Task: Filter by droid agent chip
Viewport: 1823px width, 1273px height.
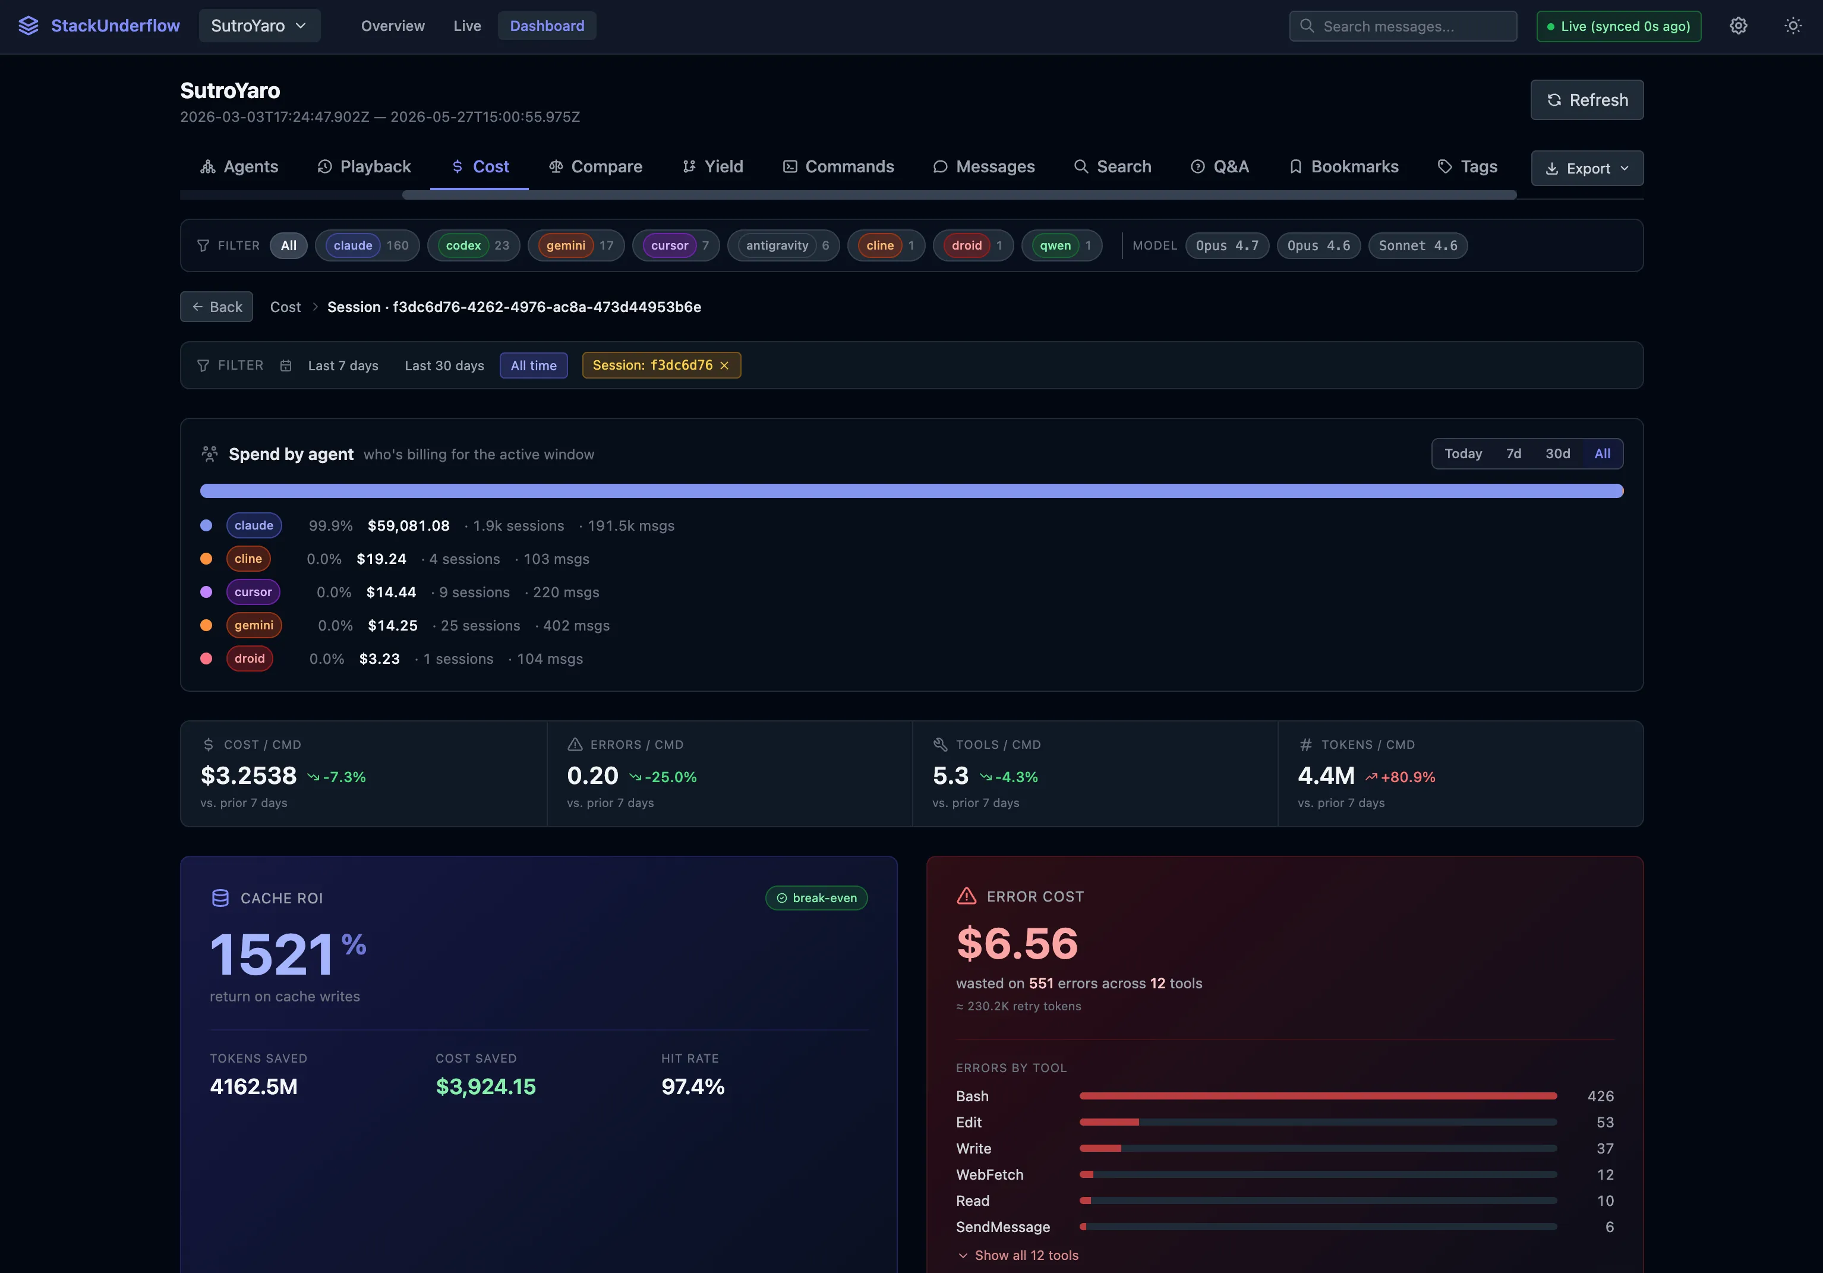Action: [973, 246]
